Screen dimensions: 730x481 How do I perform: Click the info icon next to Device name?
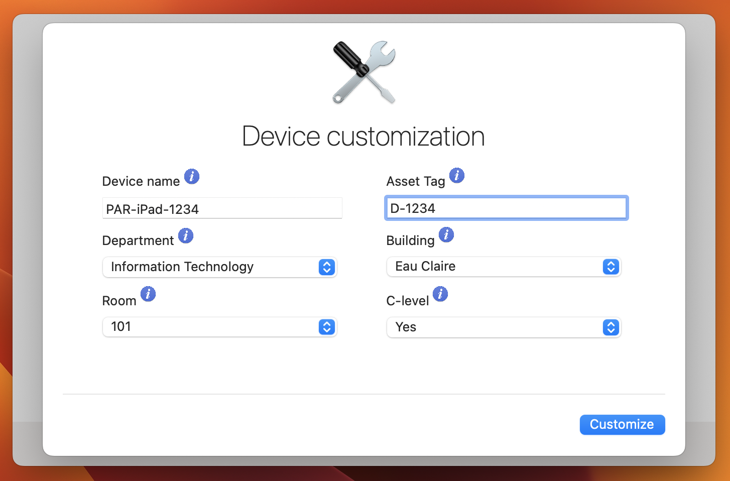tap(192, 176)
